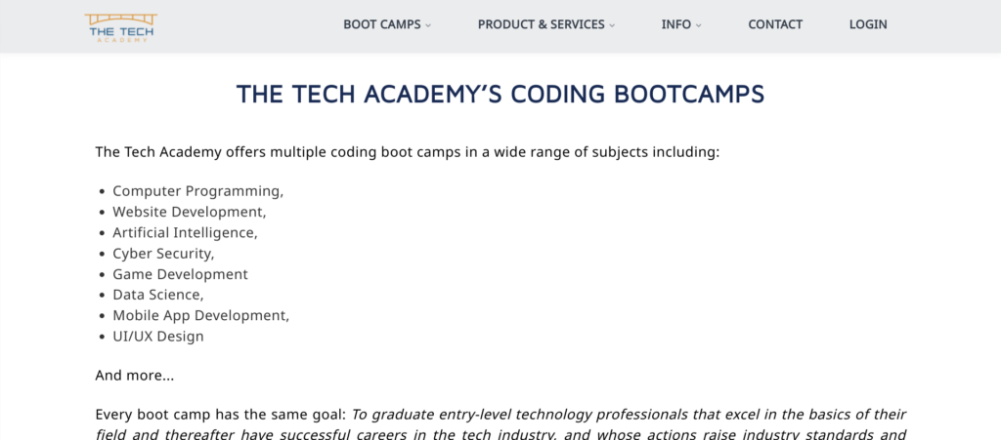Image resolution: width=1001 pixels, height=440 pixels.
Task: Go to the Contact page link
Action: pyautogui.click(x=775, y=24)
